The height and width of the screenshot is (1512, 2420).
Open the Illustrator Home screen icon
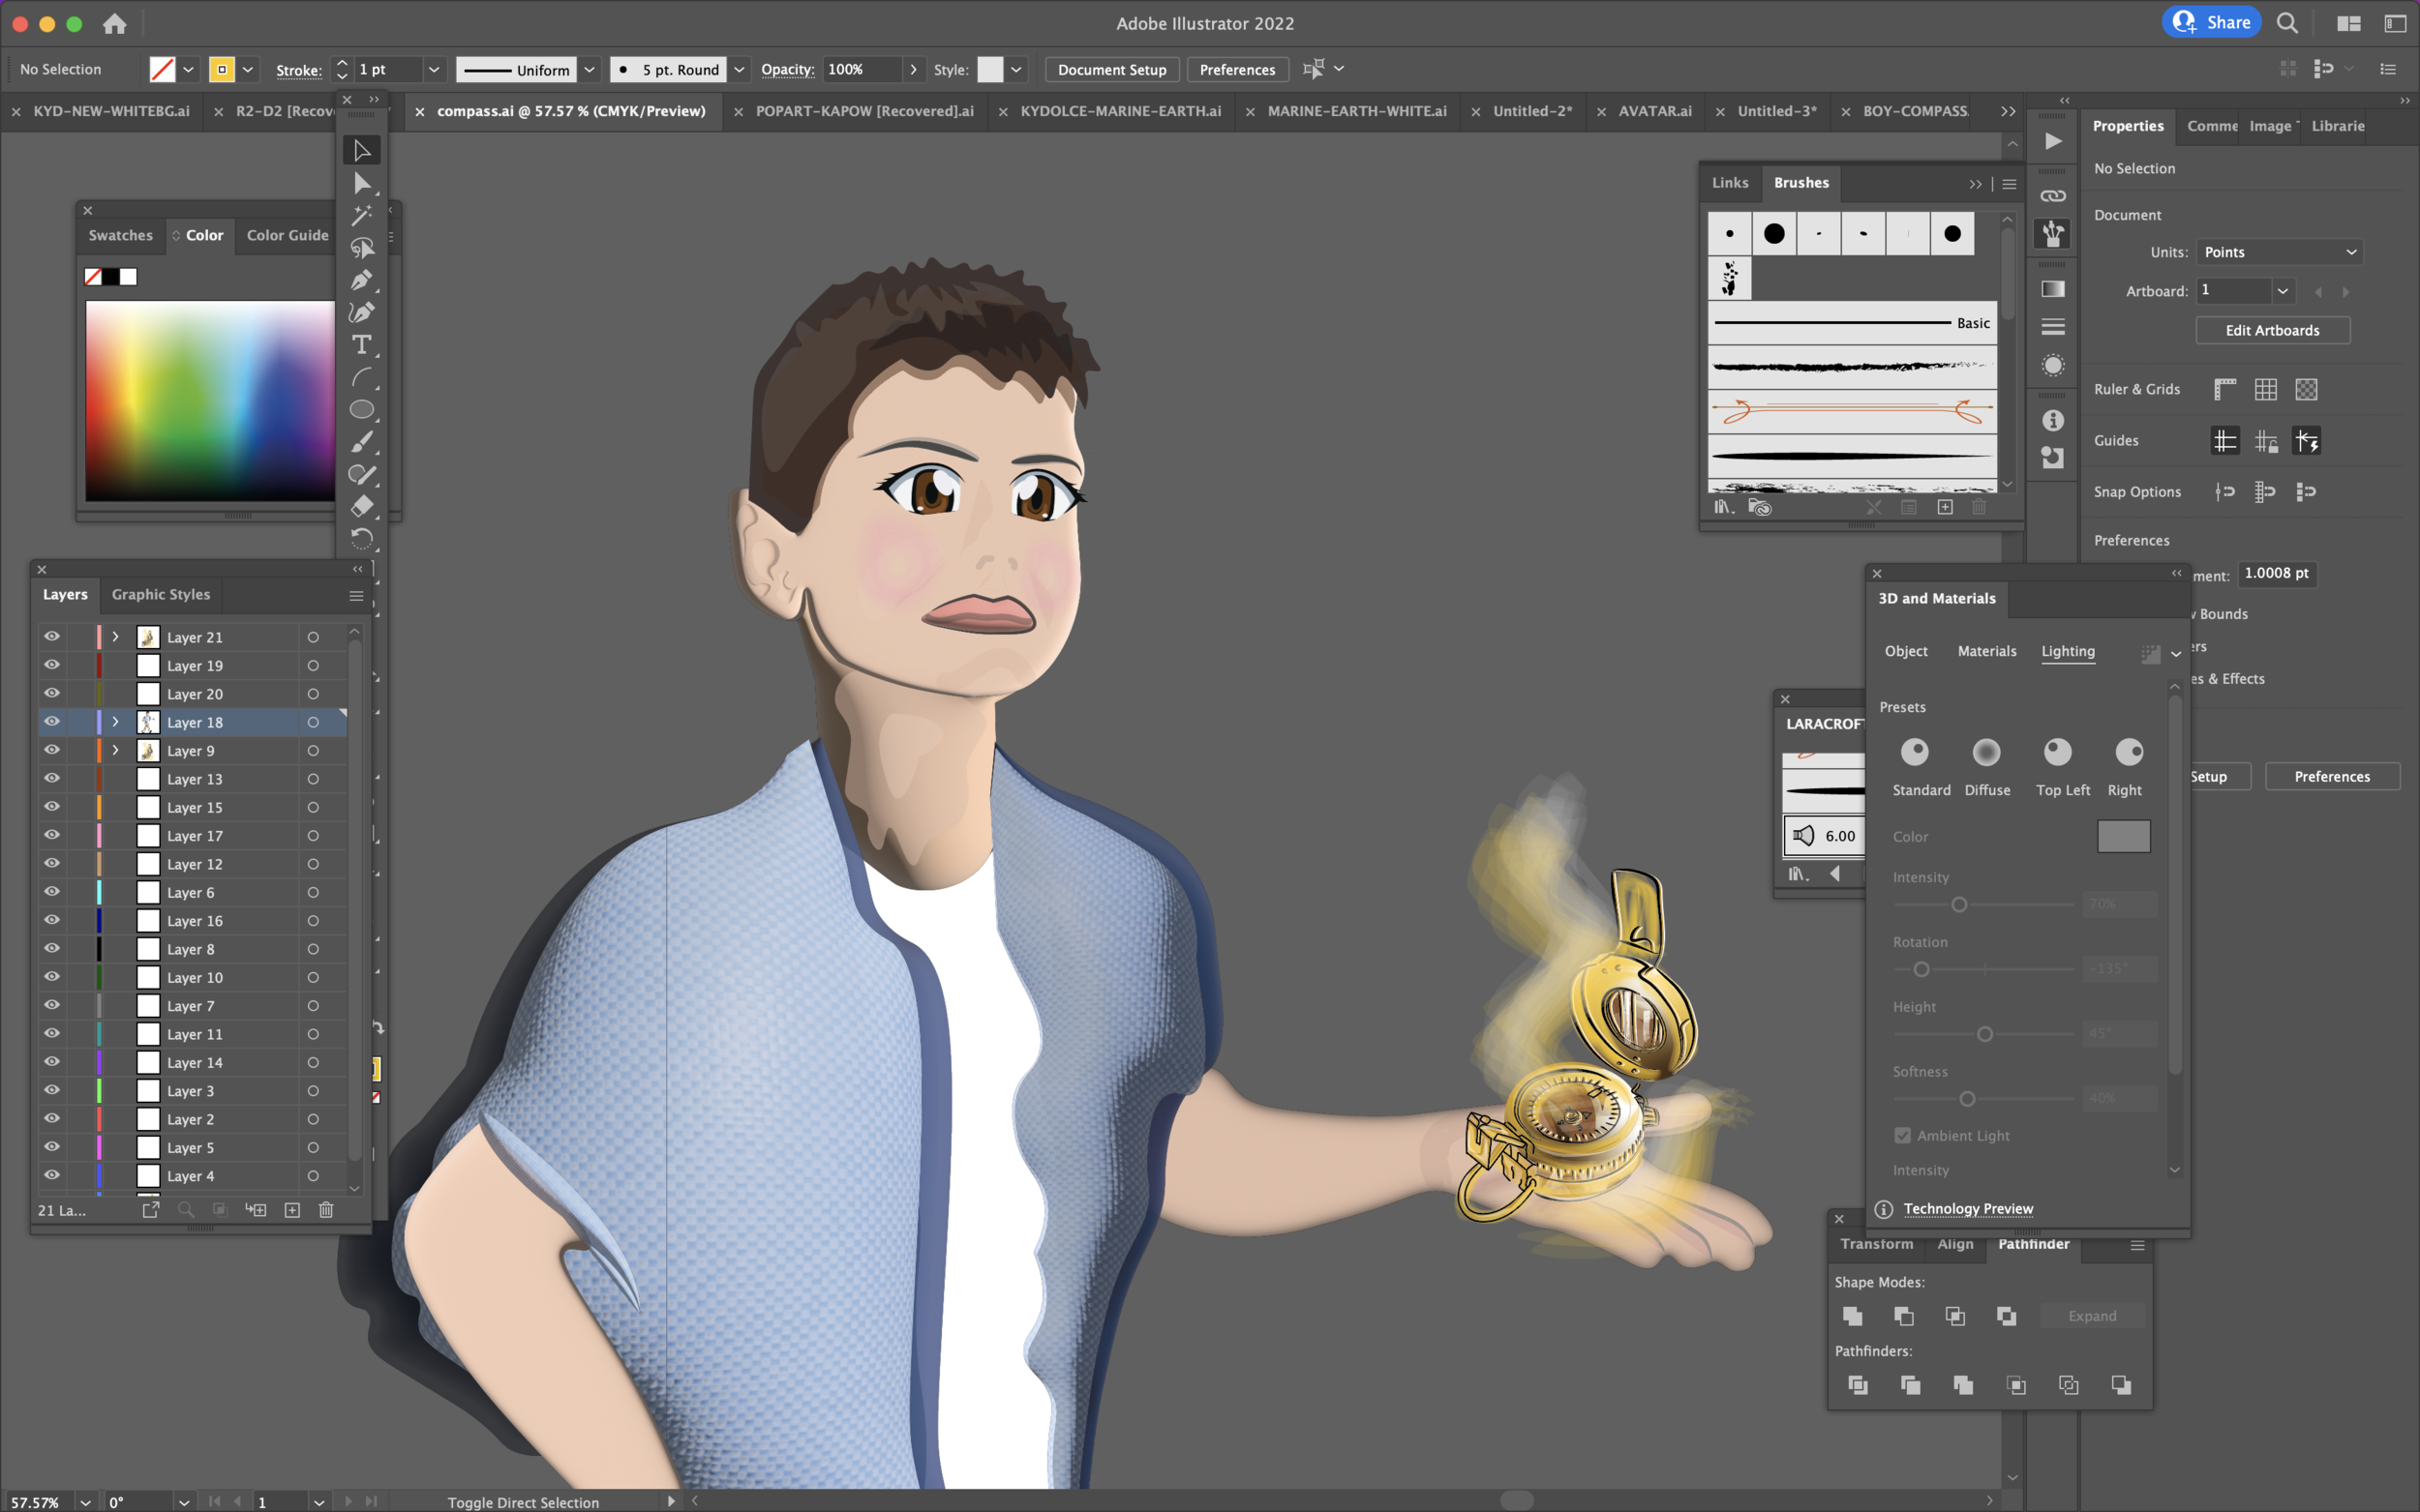pyautogui.click(x=115, y=23)
